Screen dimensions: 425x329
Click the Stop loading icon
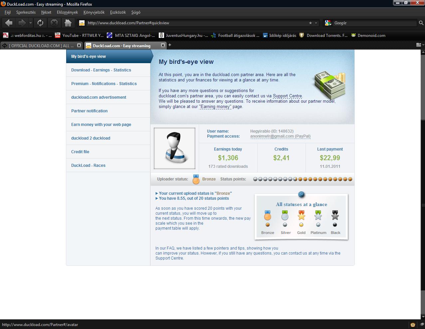coord(54,23)
